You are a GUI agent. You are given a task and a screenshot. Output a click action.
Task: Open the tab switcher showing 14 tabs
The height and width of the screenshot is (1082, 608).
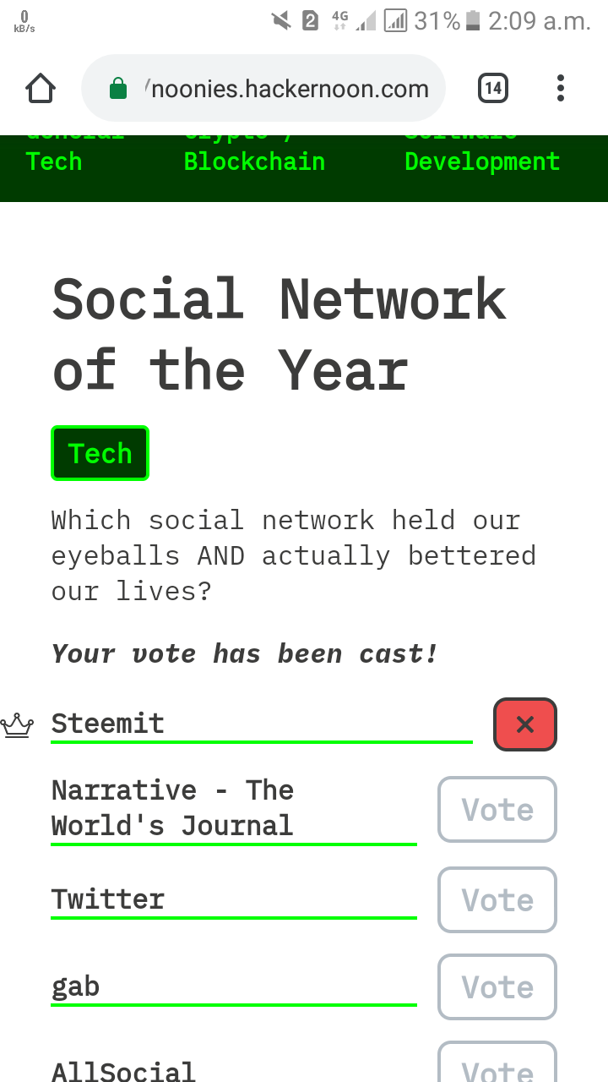tap(493, 88)
